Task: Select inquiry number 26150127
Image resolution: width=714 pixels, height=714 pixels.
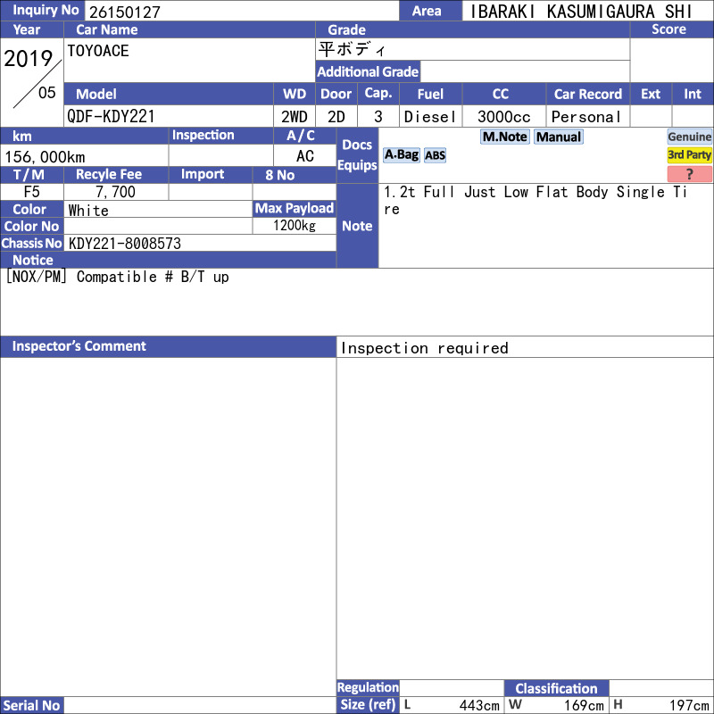Action: click(125, 12)
